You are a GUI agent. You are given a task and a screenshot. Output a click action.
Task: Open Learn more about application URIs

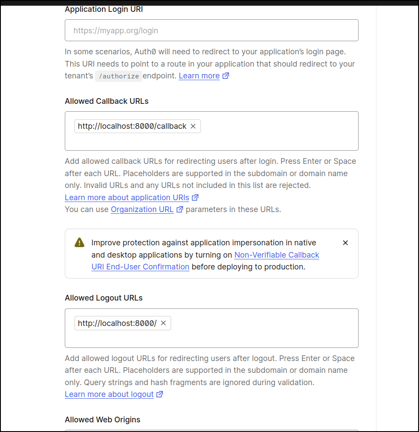click(x=127, y=198)
